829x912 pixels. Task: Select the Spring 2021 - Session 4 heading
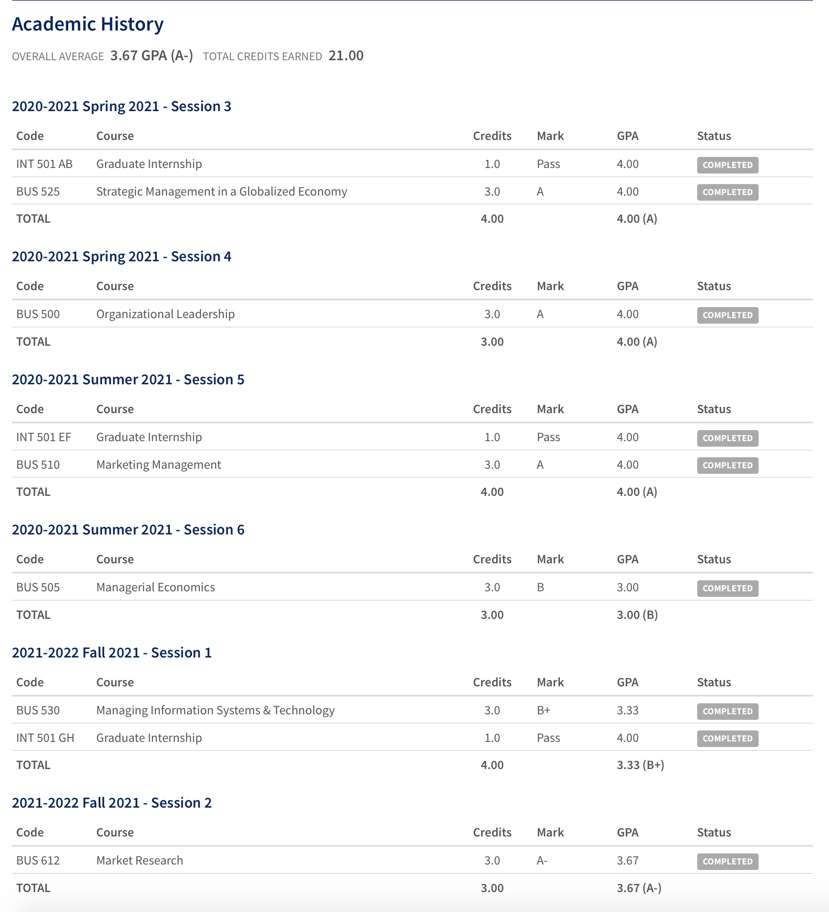pos(122,257)
